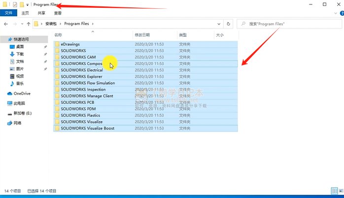This screenshot has height=198, width=344.
Task: Sort by the Name (名称) column header
Action: (58, 35)
